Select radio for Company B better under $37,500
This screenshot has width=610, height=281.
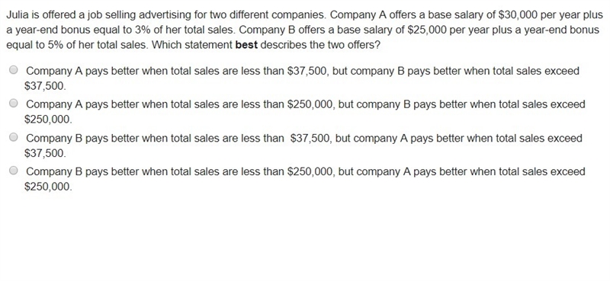14,137
